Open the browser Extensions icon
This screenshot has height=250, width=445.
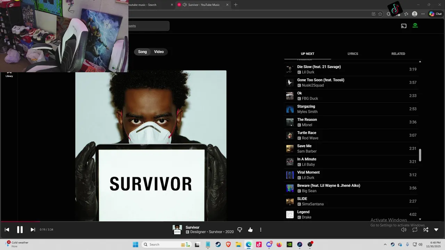pos(389,14)
